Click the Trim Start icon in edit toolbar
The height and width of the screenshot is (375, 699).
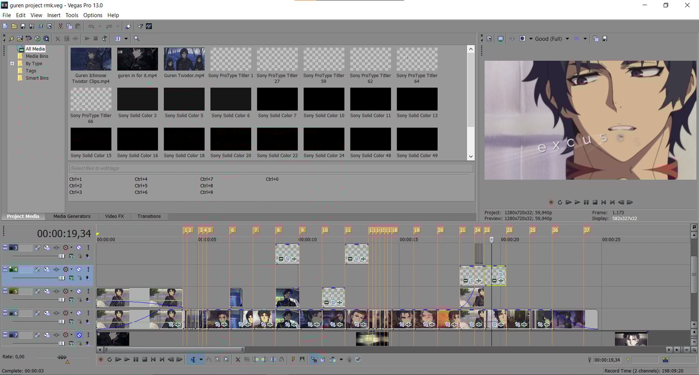[256, 359]
